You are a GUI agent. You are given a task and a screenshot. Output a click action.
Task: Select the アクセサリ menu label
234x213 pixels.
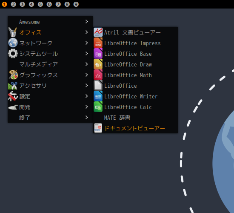click(x=33, y=86)
